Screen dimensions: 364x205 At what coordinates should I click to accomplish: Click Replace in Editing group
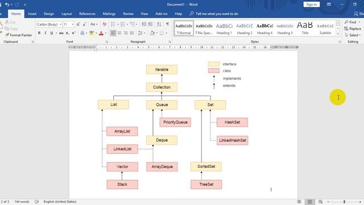tap(353, 28)
